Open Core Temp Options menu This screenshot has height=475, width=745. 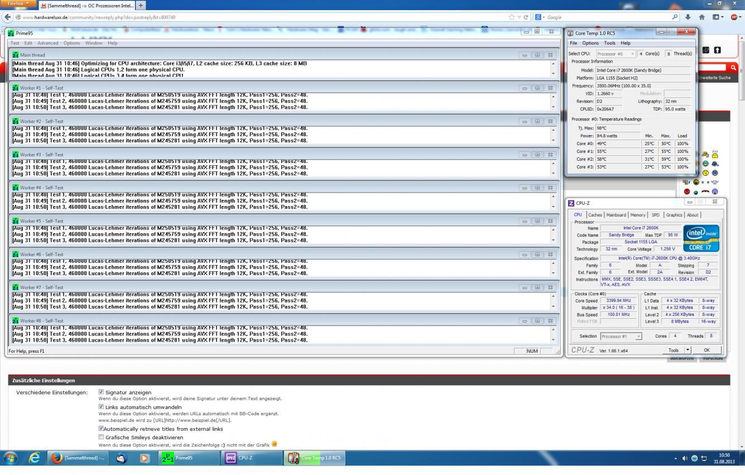coord(590,43)
